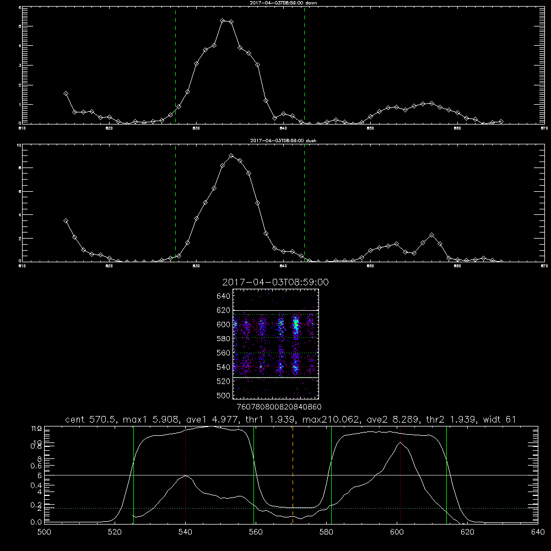The image size is (551, 551).
Task: Click the 2017-04-03T08:59:00 title above the spectrogram image
Action: coord(275,282)
